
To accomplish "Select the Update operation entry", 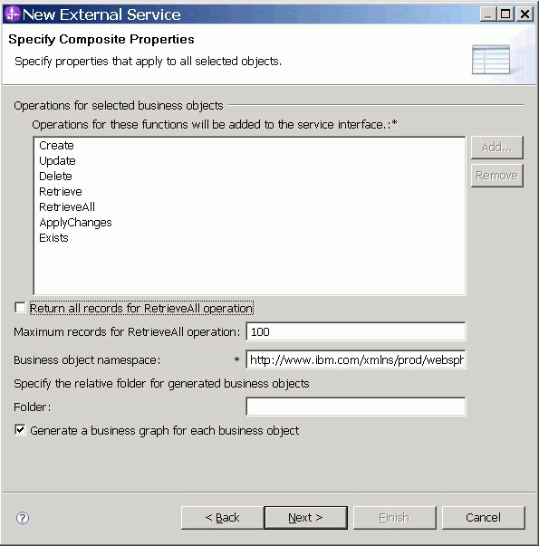I will tap(57, 160).
